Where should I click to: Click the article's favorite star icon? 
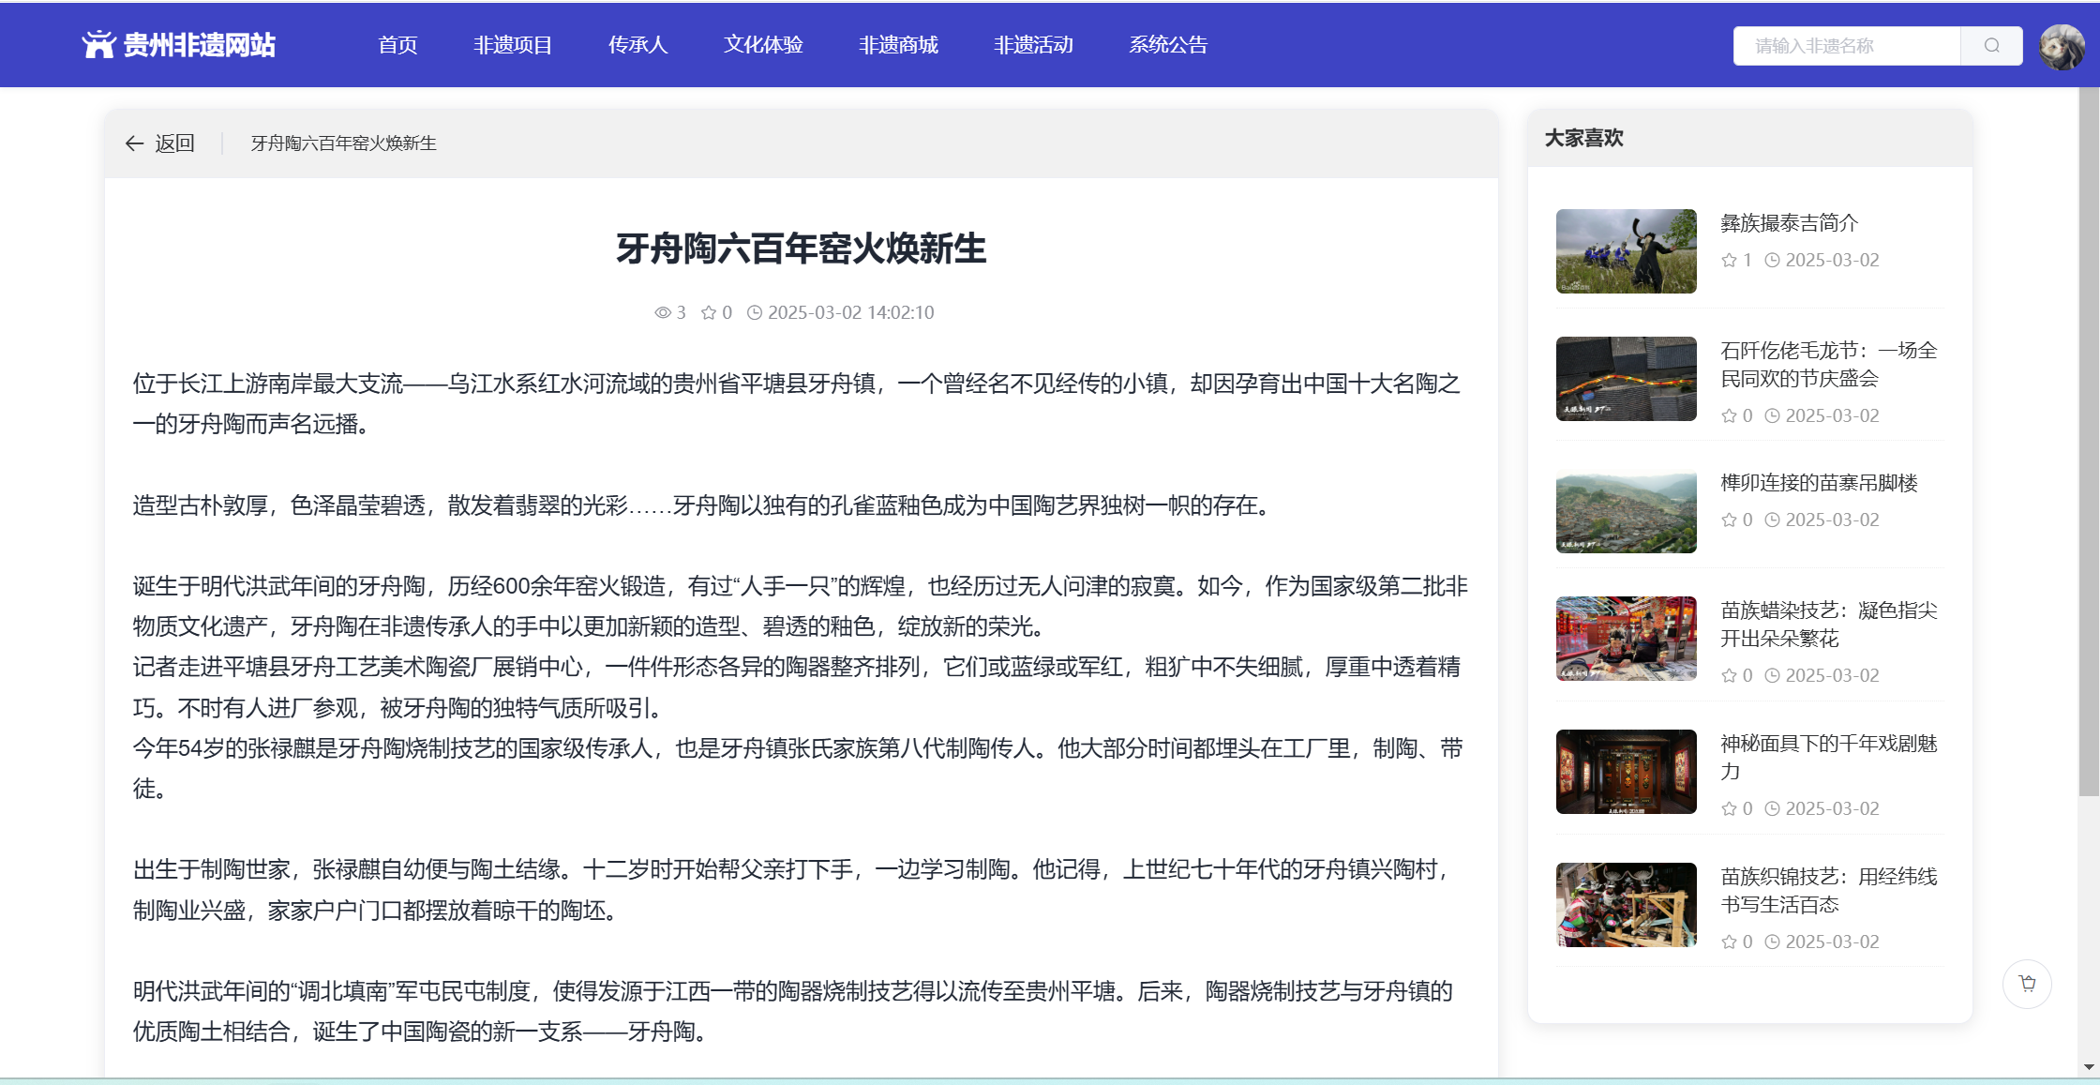tap(709, 313)
